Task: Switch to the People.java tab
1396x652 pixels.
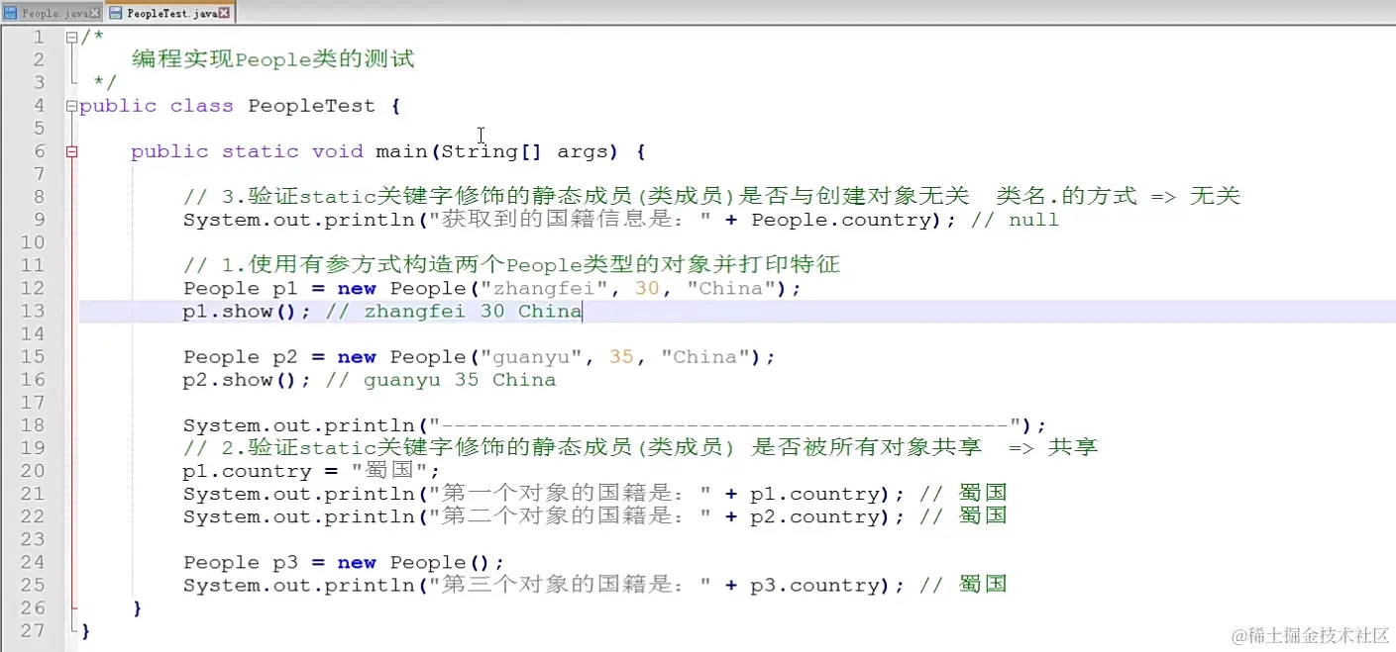Action: pyautogui.click(x=50, y=13)
